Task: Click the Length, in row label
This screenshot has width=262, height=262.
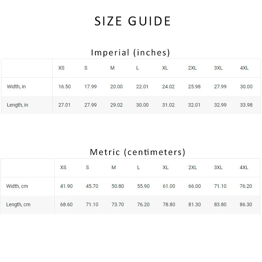Action: coord(17,105)
